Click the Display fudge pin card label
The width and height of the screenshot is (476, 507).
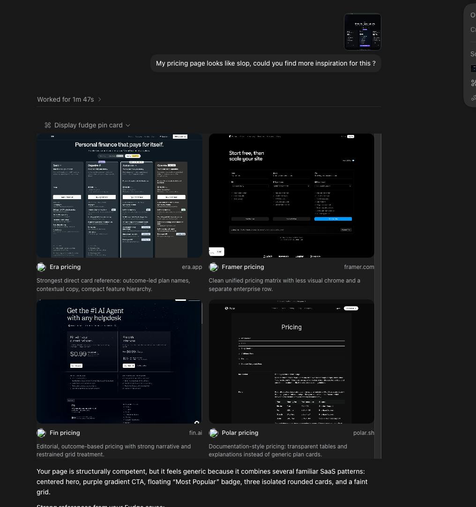[88, 125]
